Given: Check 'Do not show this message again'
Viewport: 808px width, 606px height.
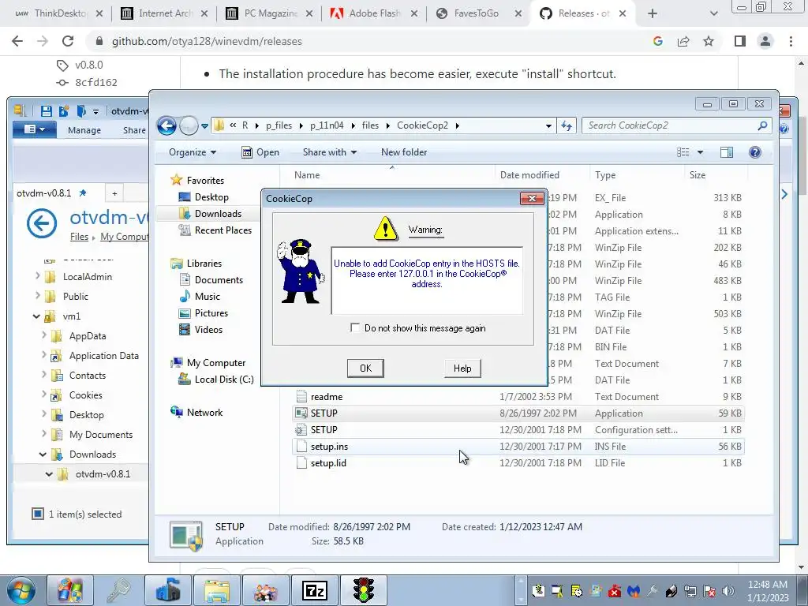Looking at the screenshot, I should coord(355,327).
